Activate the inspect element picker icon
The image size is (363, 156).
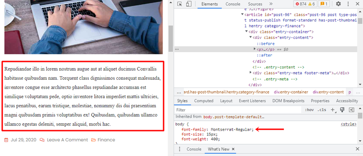180,4
